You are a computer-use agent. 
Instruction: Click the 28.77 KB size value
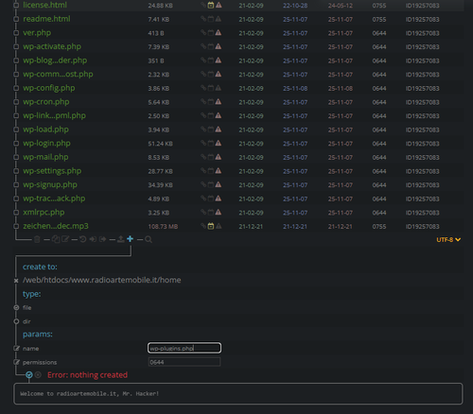tap(160, 171)
